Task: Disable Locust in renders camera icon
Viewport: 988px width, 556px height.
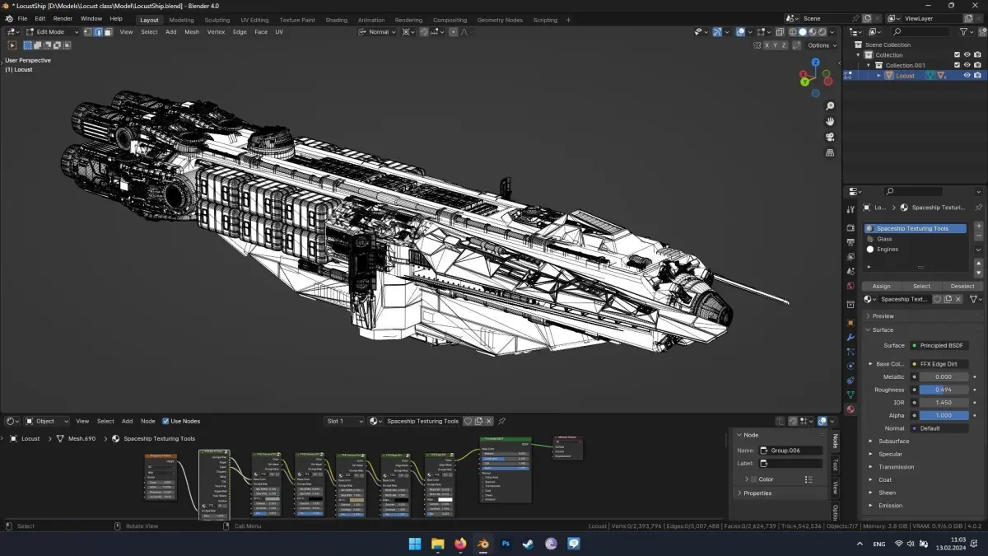Action: pyautogui.click(x=977, y=75)
